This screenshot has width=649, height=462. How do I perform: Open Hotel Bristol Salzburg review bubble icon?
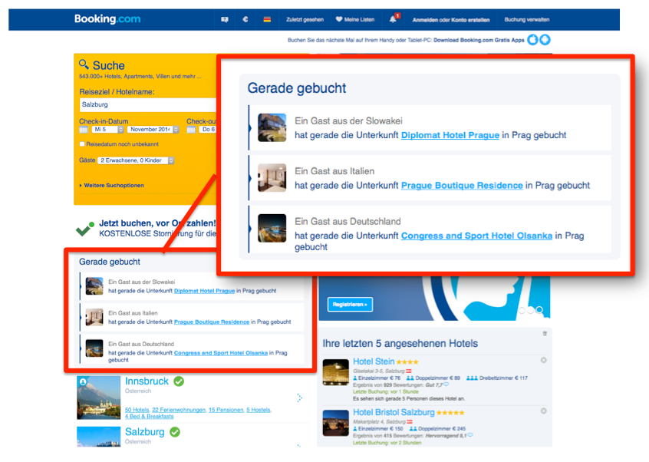click(x=470, y=435)
